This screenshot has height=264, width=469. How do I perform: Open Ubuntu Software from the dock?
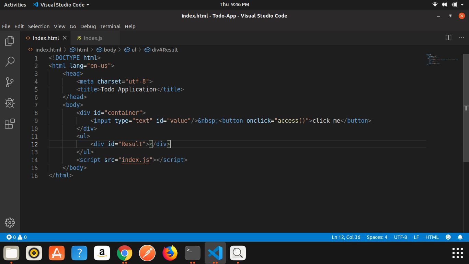(x=57, y=253)
